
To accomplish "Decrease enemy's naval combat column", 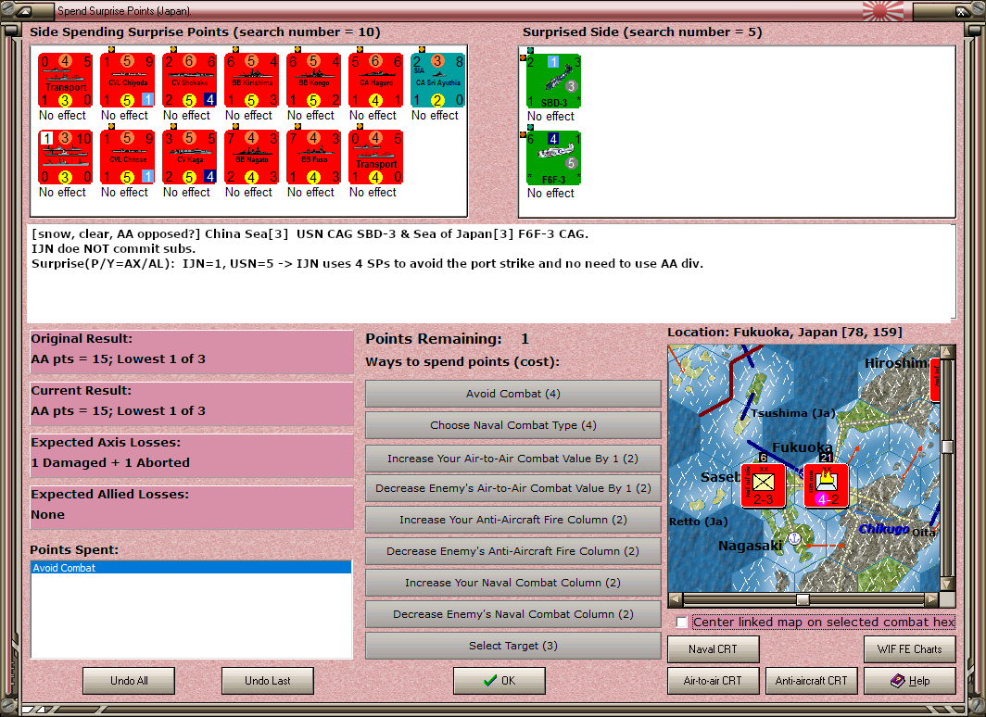I will tap(513, 614).
